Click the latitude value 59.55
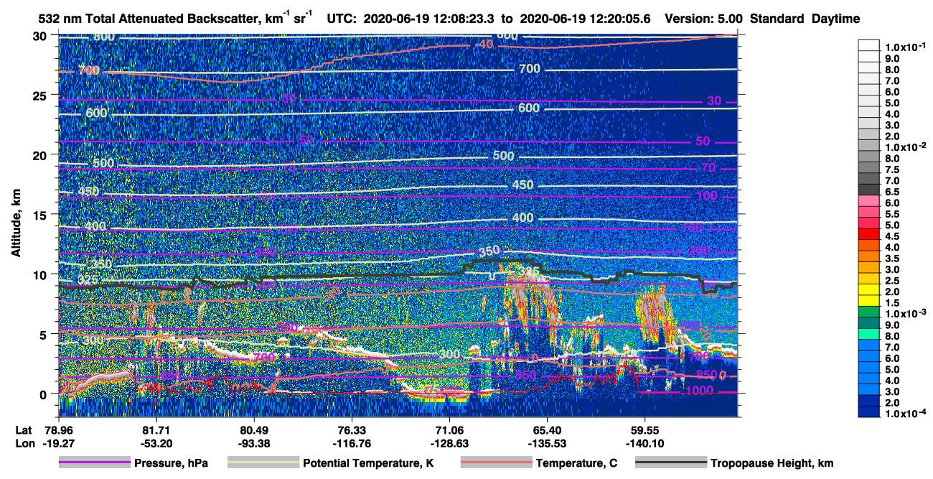This screenshot has width=933, height=479. coord(644,429)
